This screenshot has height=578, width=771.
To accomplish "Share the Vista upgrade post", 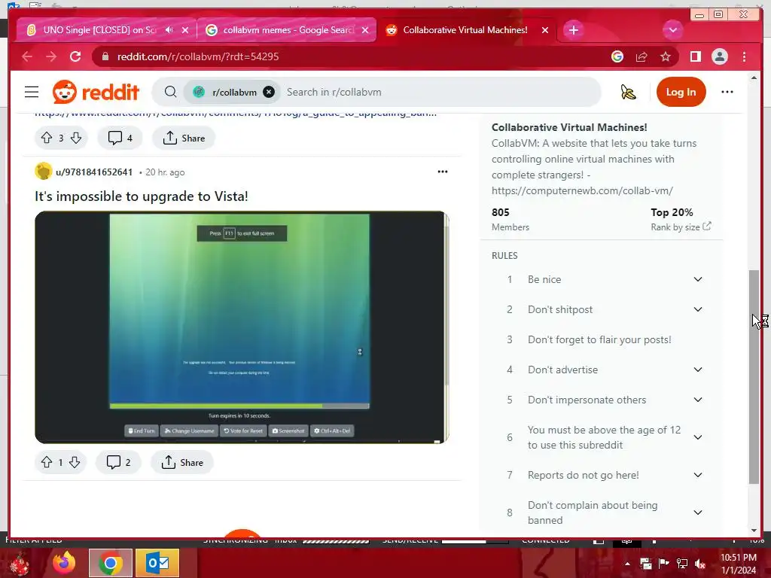I will coord(182,463).
